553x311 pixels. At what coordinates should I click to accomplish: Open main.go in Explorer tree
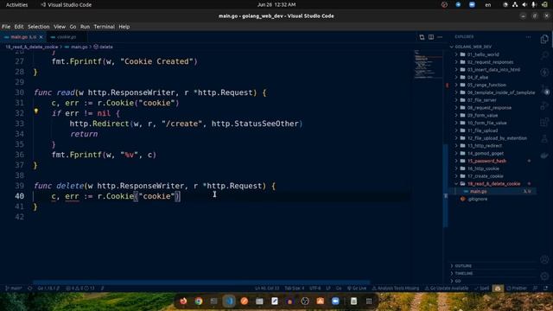pyautogui.click(x=478, y=192)
